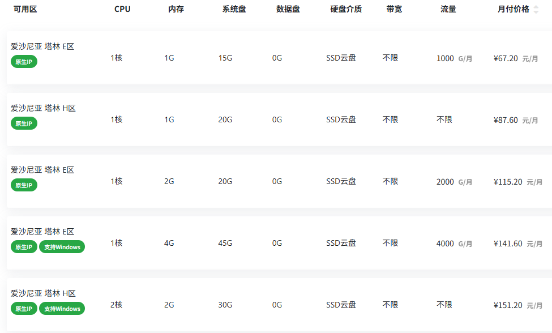Screen dimensions: 552x333
Task: Click the 4000 G/月 traffic value
Action: pyautogui.click(x=454, y=244)
